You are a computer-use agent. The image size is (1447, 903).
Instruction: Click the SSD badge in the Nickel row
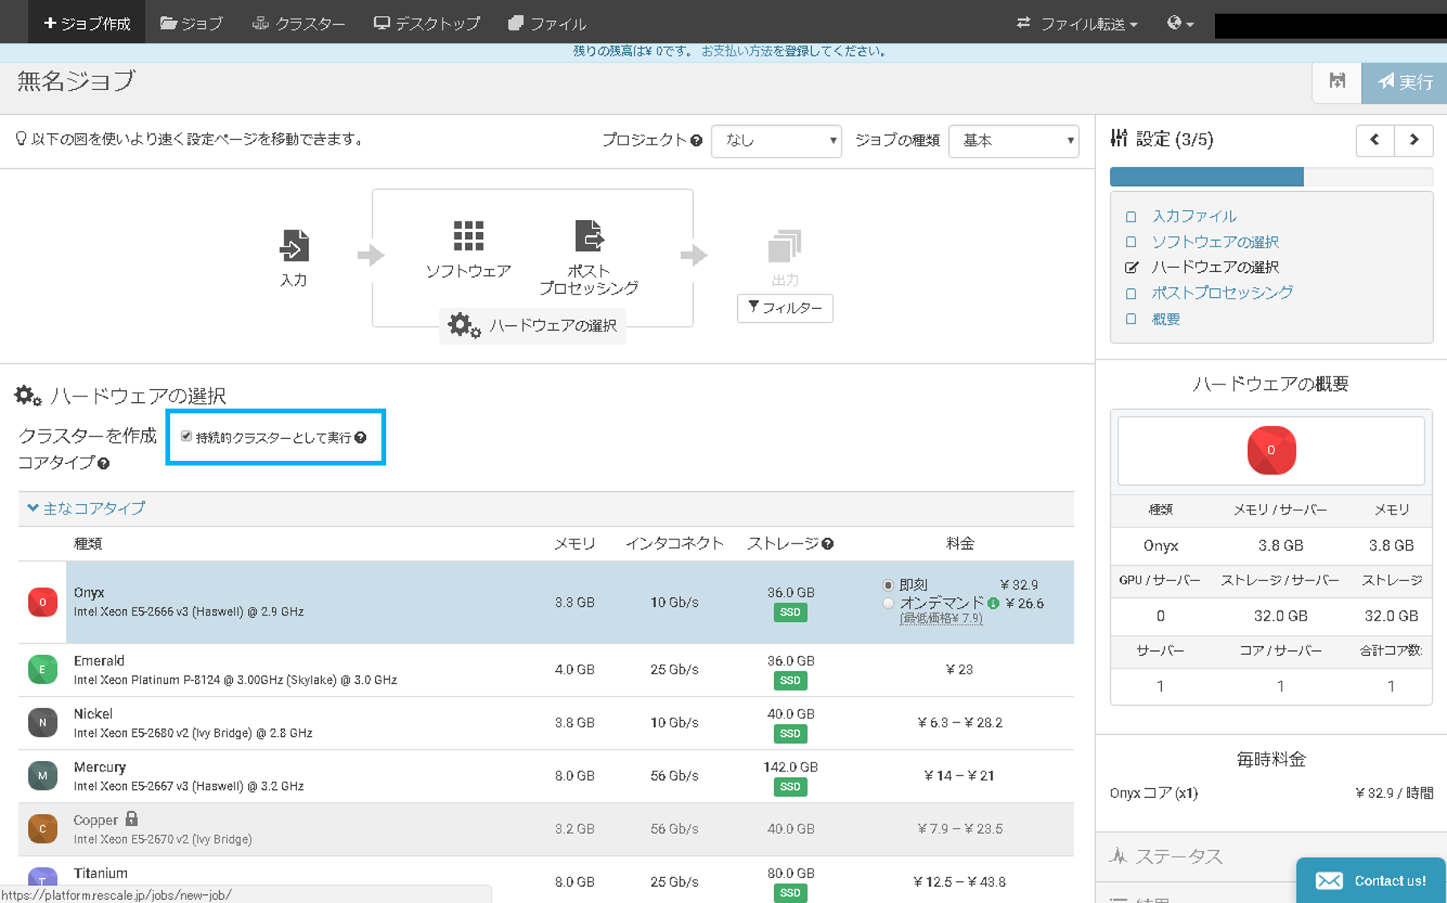pyautogui.click(x=790, y=734)
